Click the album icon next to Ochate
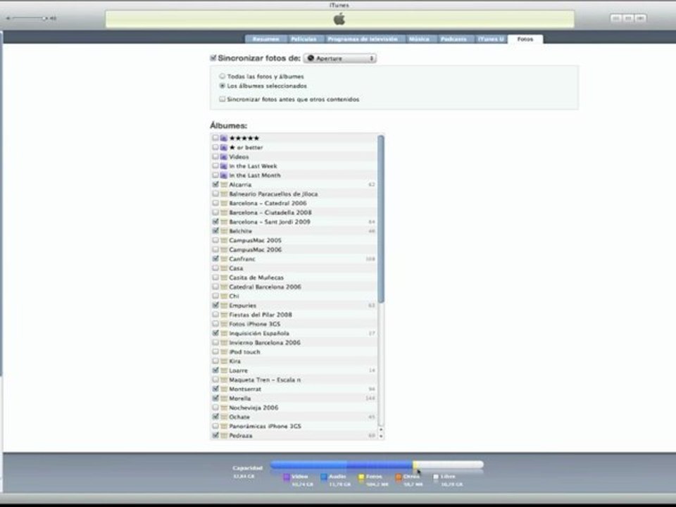The image size is (676, 507). (224, 417)
